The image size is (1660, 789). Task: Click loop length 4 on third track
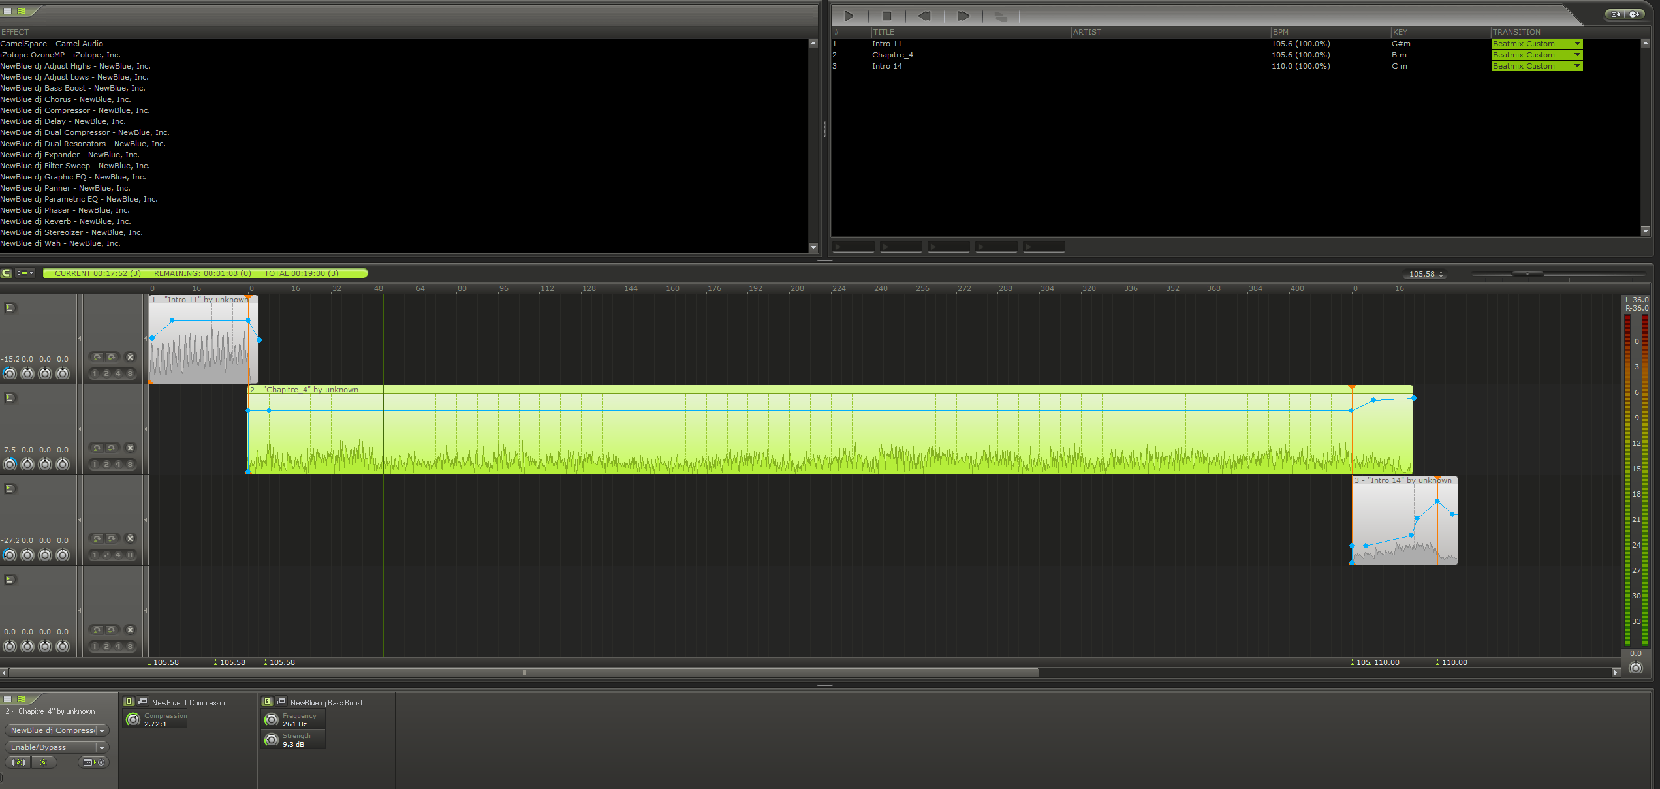point(118,555)
